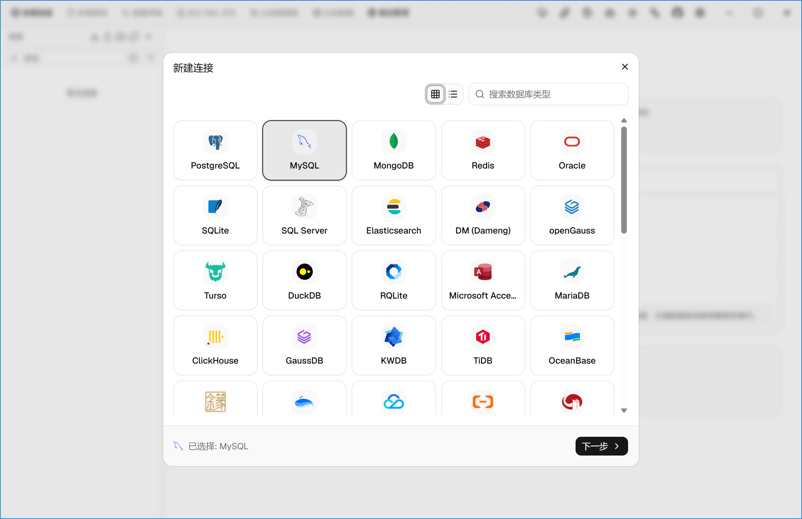This screenshot has width=802, height=519.
Task: Select the PostgreSQL elephant icon card
Action: tap(215, 150)
